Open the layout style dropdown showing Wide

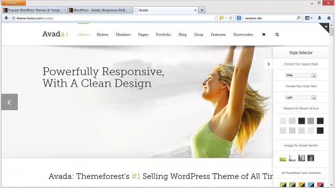coord(300,75)
